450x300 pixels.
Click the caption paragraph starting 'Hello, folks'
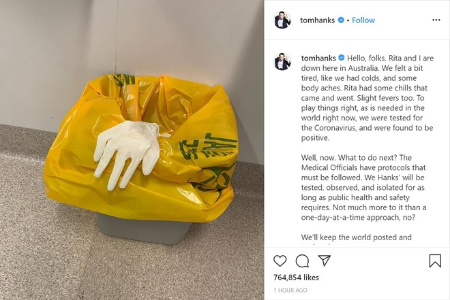367,98
